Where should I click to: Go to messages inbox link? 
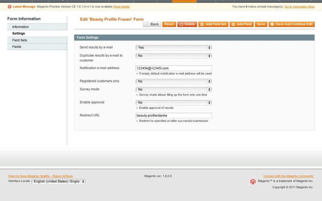(299, 7)
